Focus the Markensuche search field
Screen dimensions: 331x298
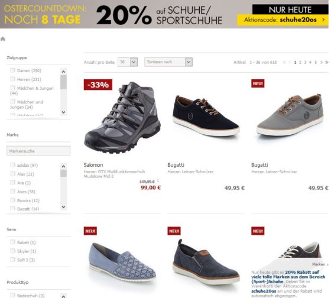(38, 151)
